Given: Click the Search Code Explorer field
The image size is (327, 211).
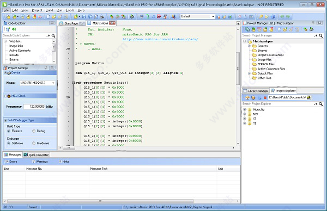Looking at the screenshot, I should (25, 35).
